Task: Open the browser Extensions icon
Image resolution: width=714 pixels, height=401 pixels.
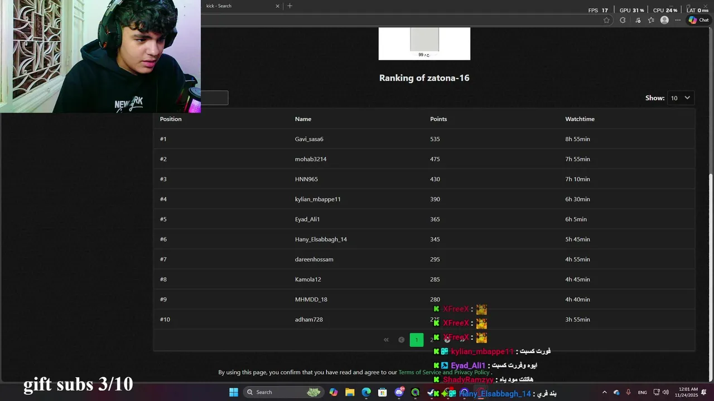Action: pos(623,20)
